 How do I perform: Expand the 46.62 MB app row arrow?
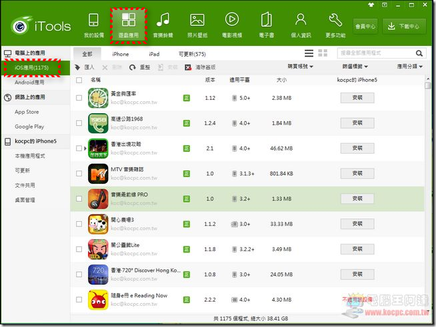(x=85, y=149)
